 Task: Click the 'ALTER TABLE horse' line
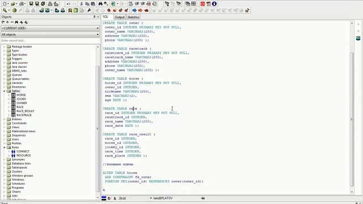tap(120, 173)
